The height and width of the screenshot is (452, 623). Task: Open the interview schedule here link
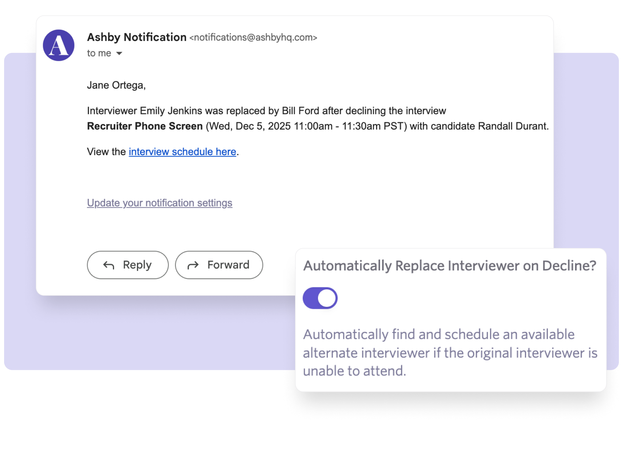click(182, 152)
